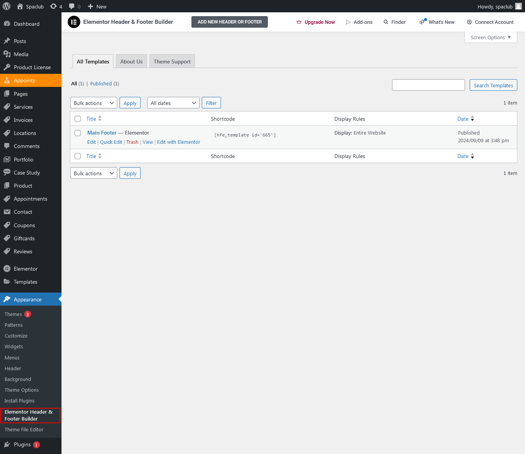The image size is (525, 454).
Task: Open the All dates filter dropdown
Action: point(173,103)
